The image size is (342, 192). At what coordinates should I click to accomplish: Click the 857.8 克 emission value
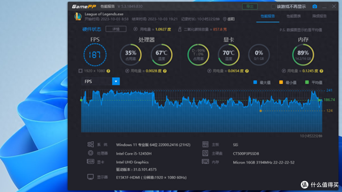point(220,29)
